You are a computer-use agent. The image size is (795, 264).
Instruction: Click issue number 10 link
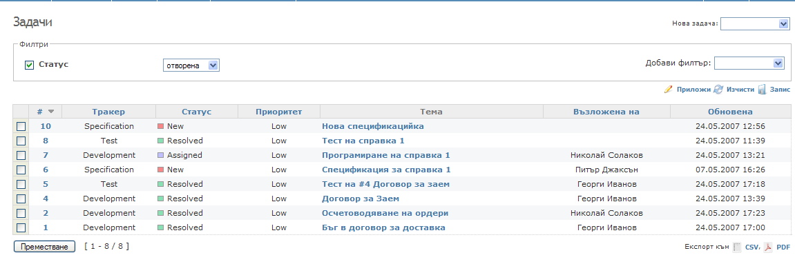(x=46, y=126)
